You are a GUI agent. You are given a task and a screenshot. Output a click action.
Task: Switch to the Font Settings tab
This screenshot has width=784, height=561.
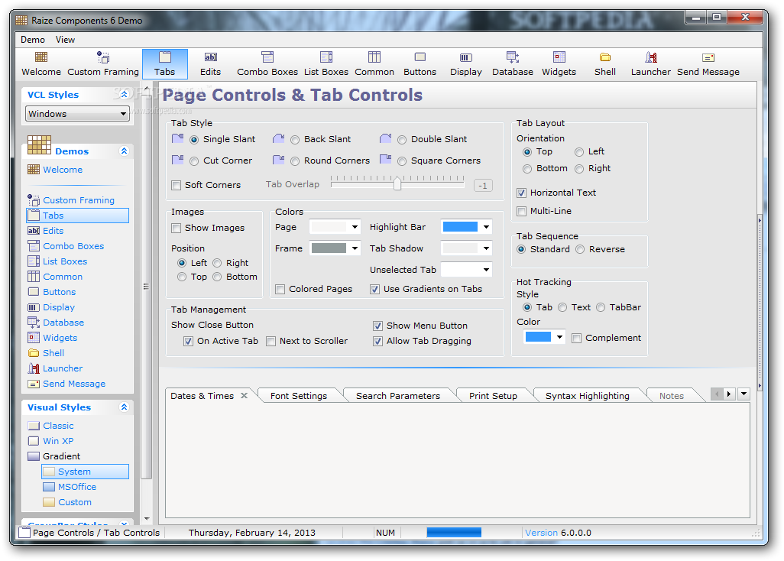pyautogui.click(x=299, y=395)
